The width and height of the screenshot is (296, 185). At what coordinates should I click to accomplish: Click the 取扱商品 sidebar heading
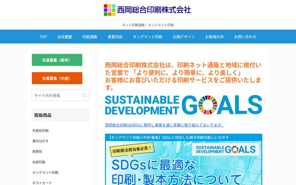[x=60, y=115]
